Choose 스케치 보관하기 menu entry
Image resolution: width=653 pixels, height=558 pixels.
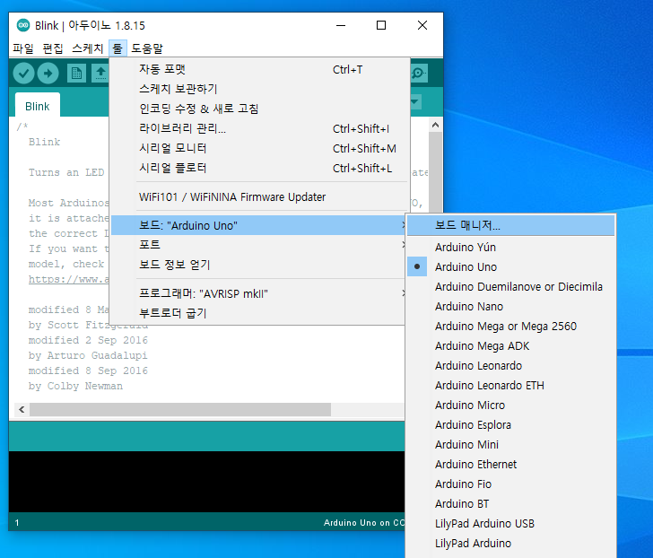pos(258,89)
